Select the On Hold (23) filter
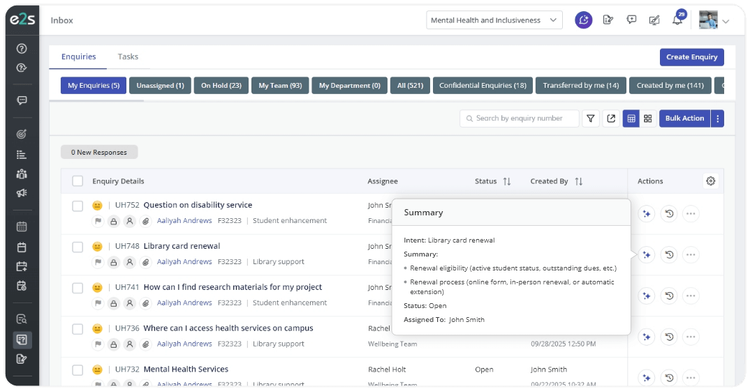750x391 pixels. 221,86
